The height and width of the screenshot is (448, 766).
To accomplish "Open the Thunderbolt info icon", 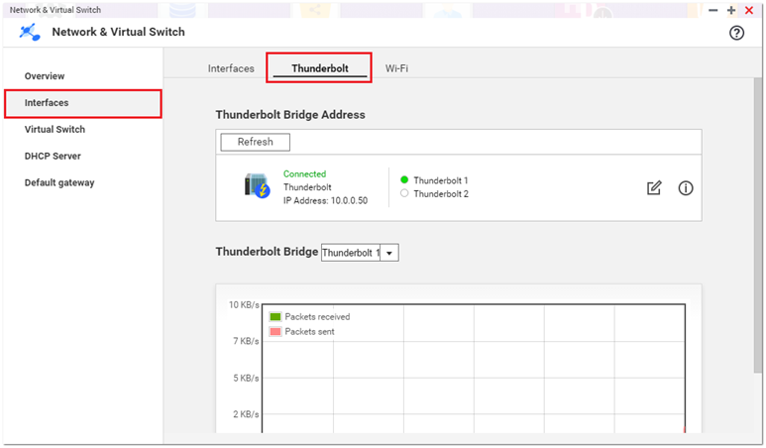I will [686, 187].
